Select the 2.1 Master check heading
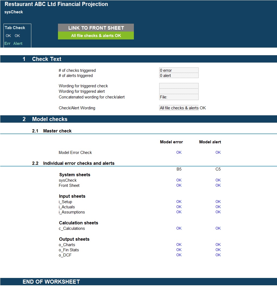 point(52,131)
